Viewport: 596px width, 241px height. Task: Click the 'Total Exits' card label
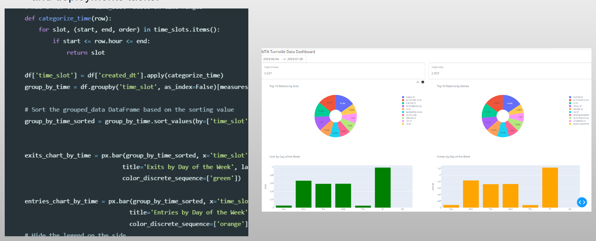[x=437, y=67]
